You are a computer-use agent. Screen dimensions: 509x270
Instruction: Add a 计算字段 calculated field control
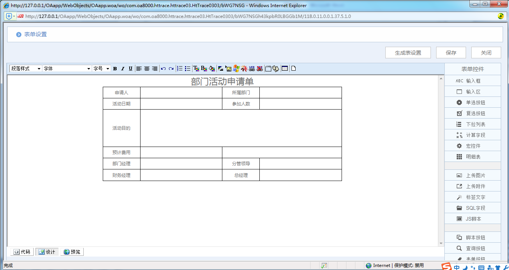(x=472, y=135)
